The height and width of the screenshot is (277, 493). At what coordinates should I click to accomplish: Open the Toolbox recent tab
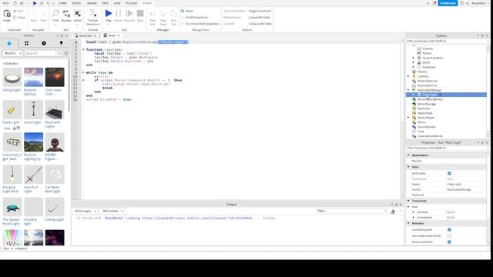[x=44, y=43]
